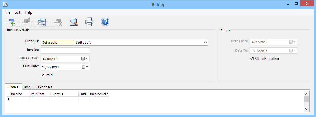Click the yellow Softpedia Client ID field
The height and width of the screenshot is (117, 316).
click(x=58, y=43)
